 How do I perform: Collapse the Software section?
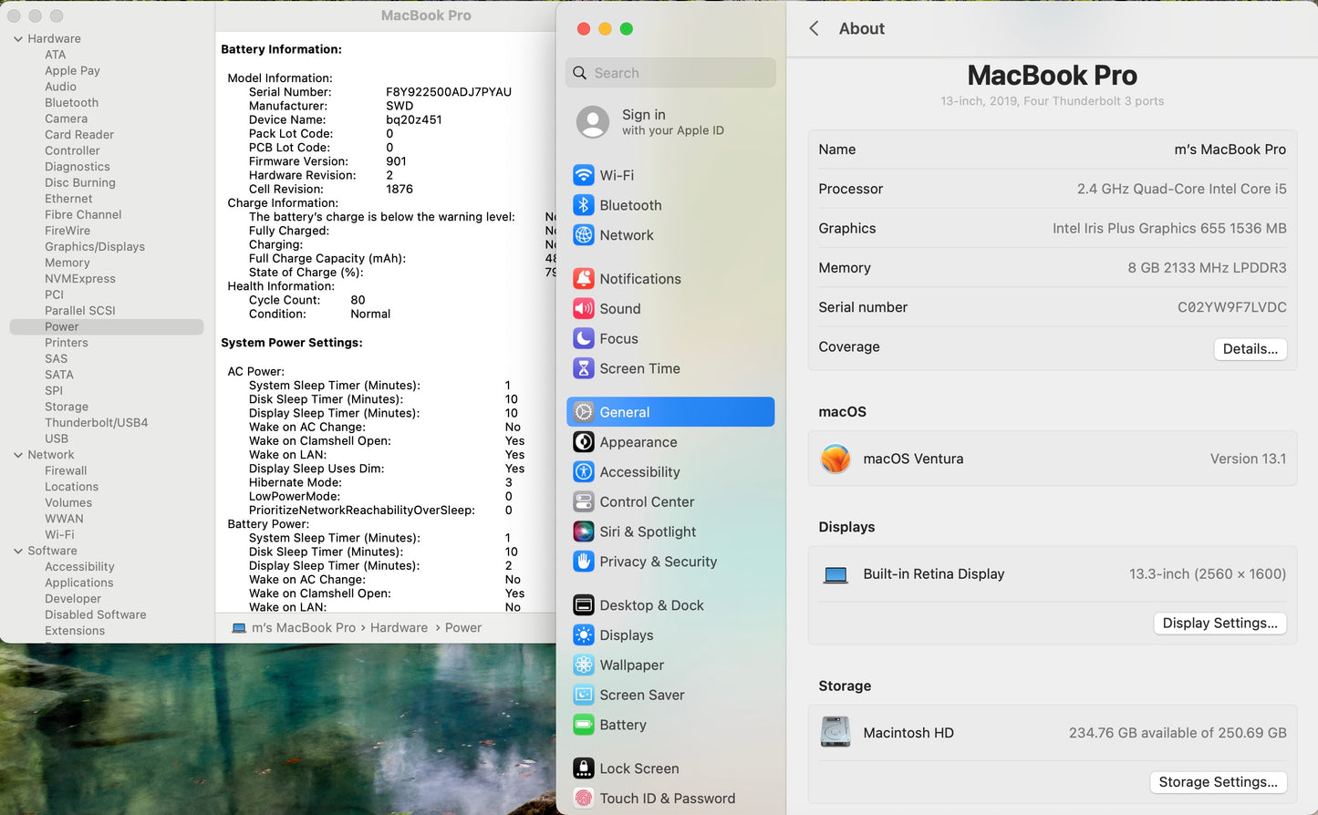[17, 551]
